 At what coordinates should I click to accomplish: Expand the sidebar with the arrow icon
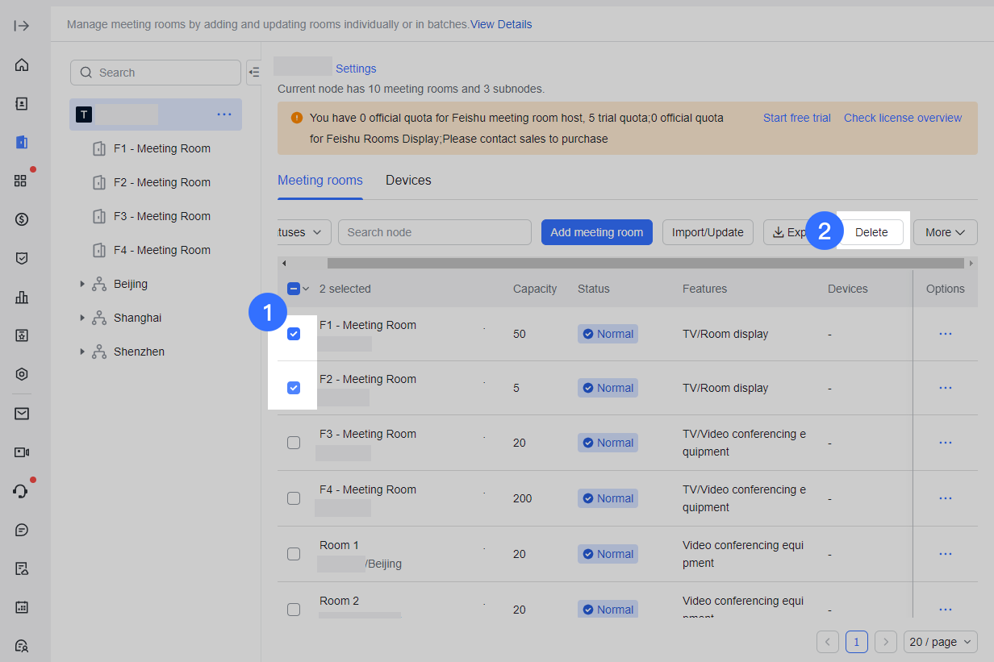pos(22,26)
